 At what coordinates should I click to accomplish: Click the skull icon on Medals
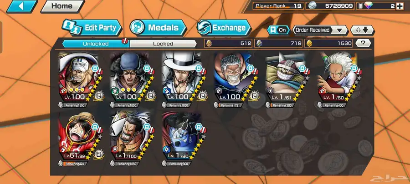click(x=137, y=27)
